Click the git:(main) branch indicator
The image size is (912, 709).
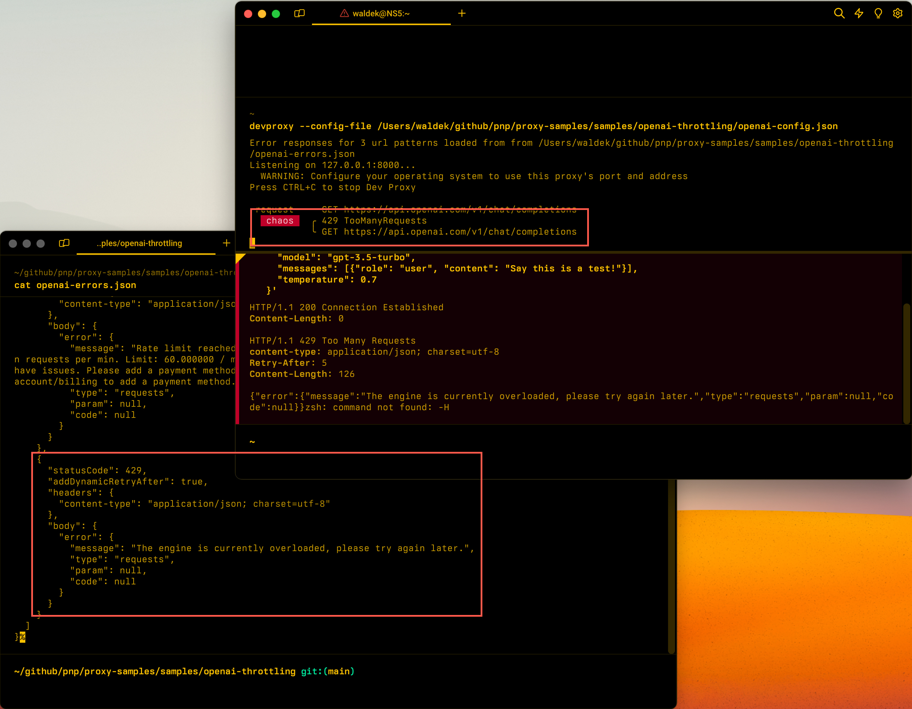[327, 671]
